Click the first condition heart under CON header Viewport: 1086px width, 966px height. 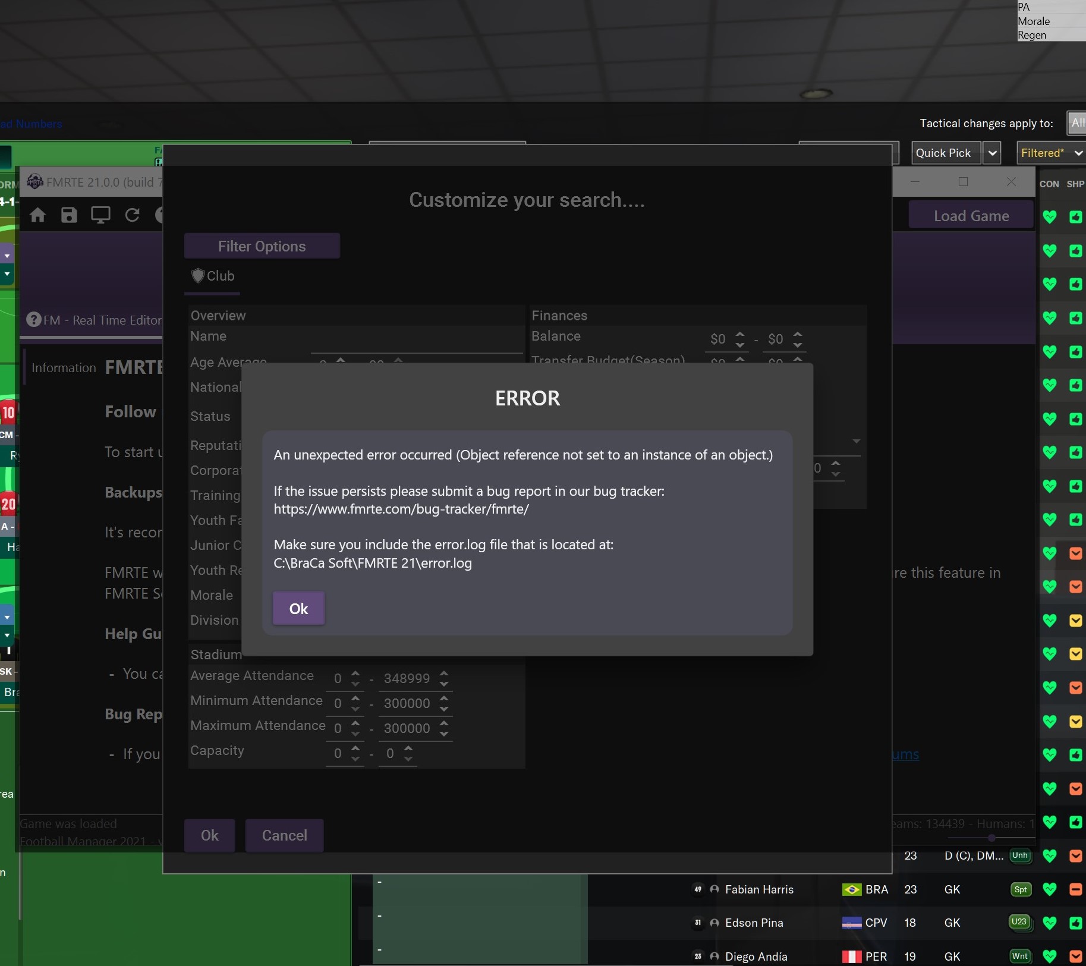coord(1050,216)
